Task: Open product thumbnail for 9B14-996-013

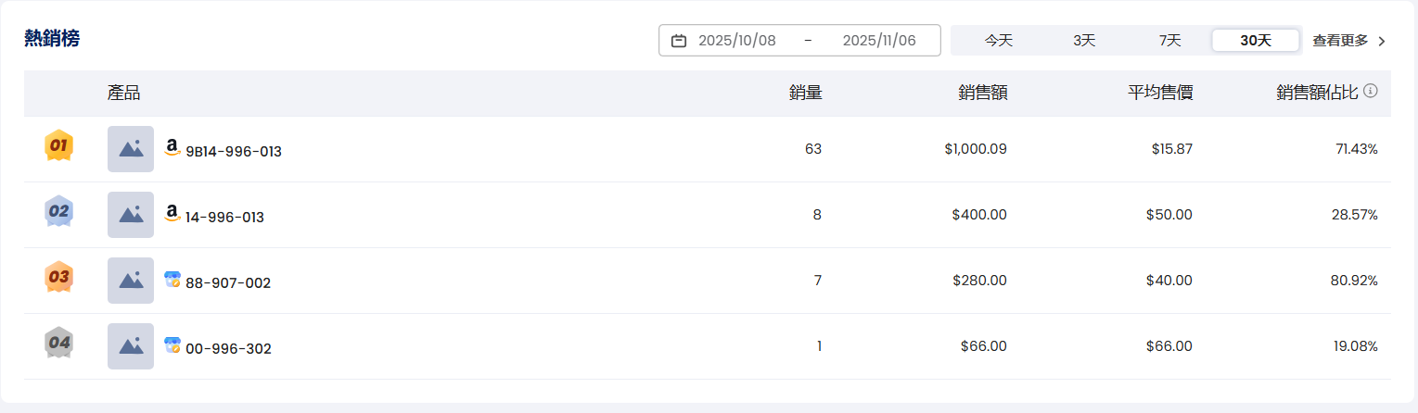Action: pos(131,149)
